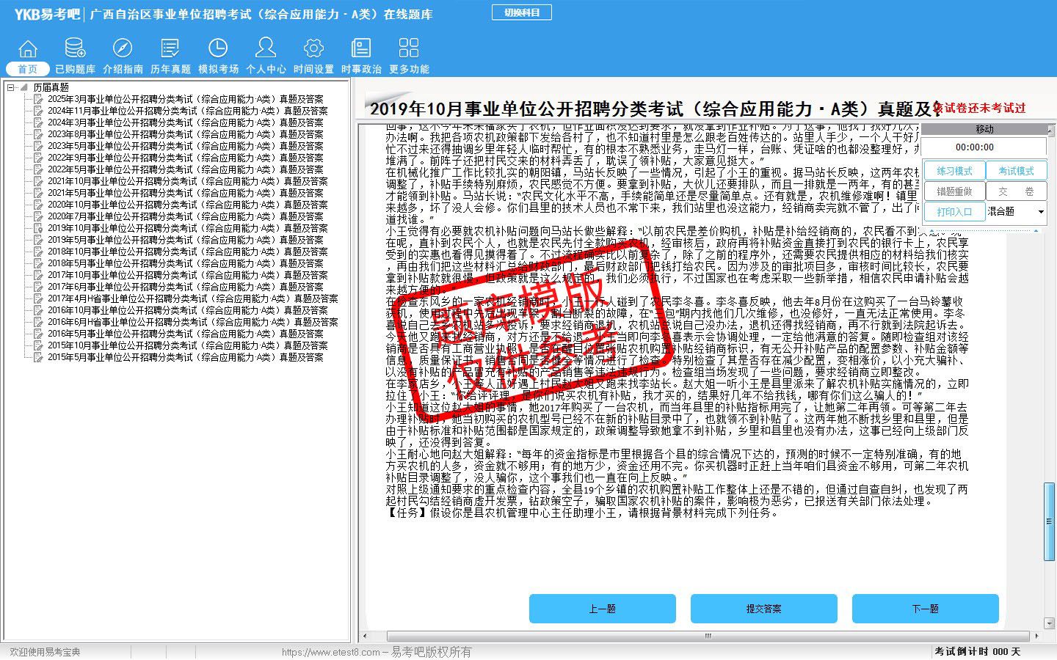Go to next question with 下一题
Screen dimensions: 1057x660
pyautogui.click(x=925, y=609)
